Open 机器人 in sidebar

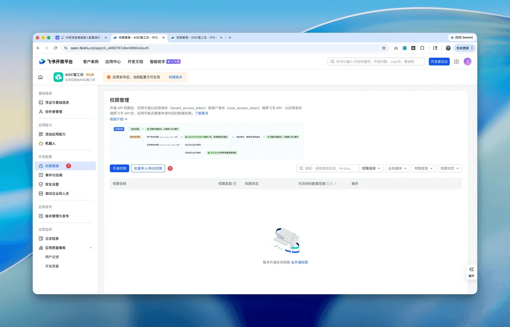pyautogui.click(x=65, y=143)
